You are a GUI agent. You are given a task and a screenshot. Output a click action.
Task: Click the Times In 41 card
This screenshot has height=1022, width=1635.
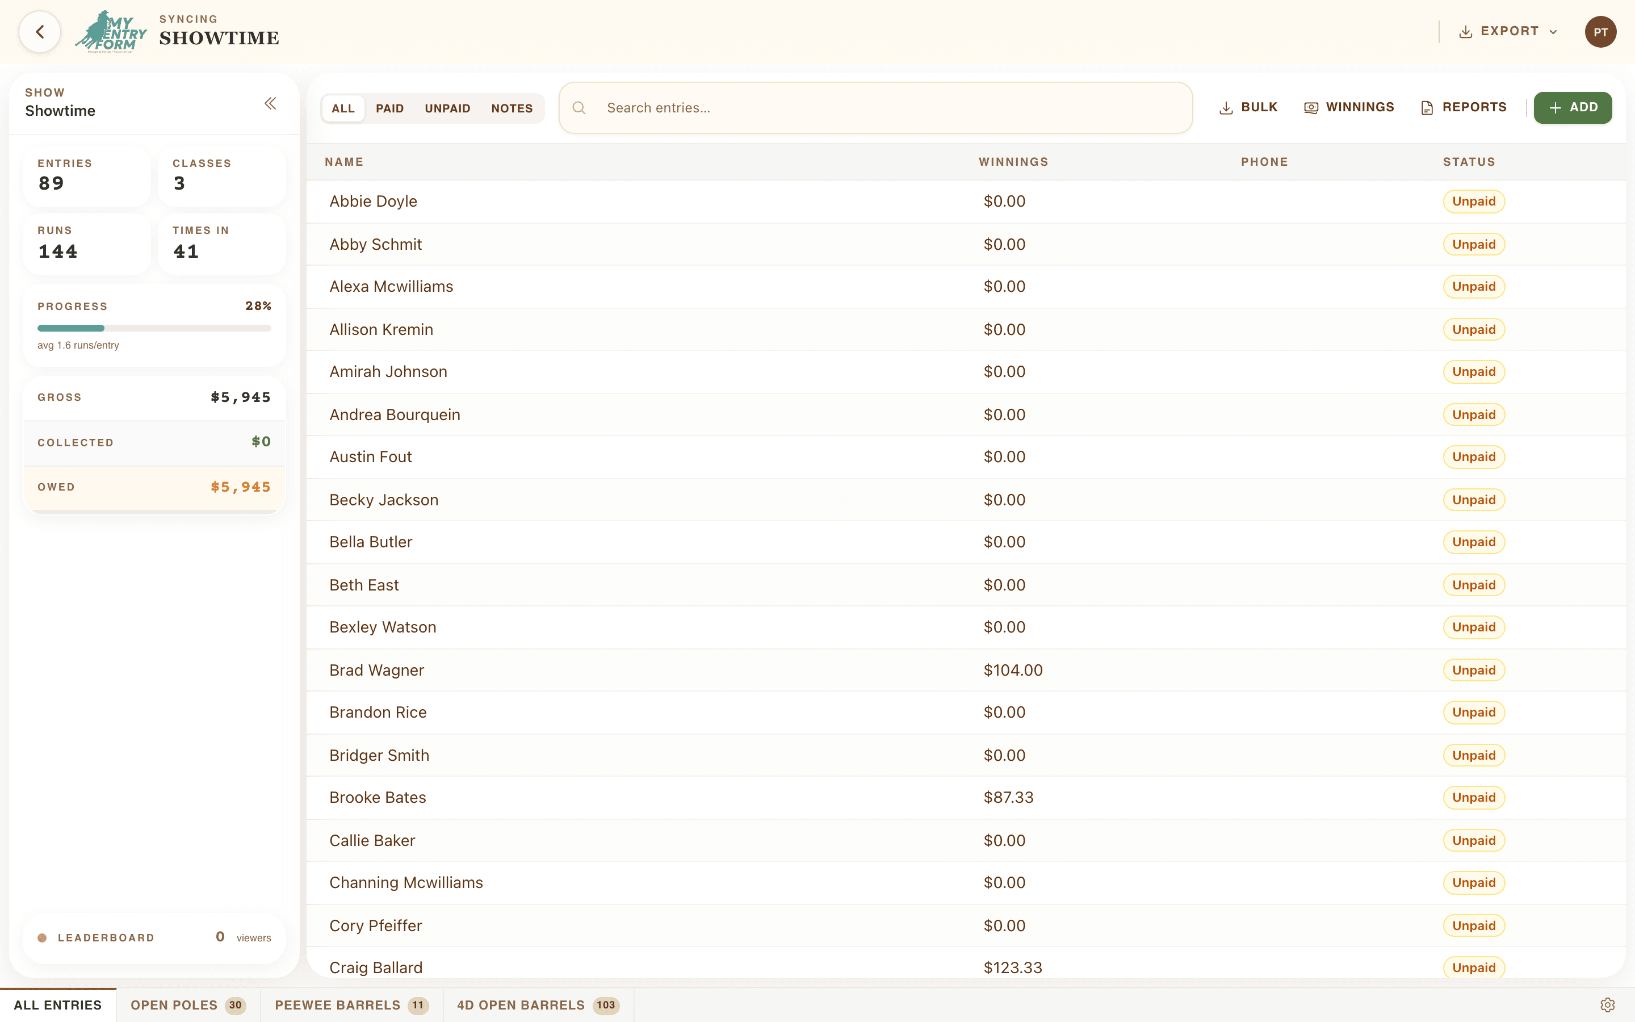(221, 244)
